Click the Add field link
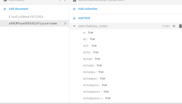Viewport: 182px width, 104px height. coord(84,18)
